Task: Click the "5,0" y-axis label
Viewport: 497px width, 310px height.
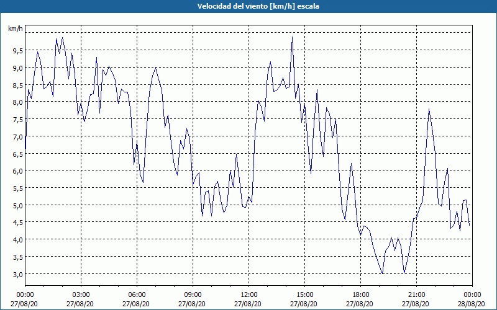Action: [18, 206]
